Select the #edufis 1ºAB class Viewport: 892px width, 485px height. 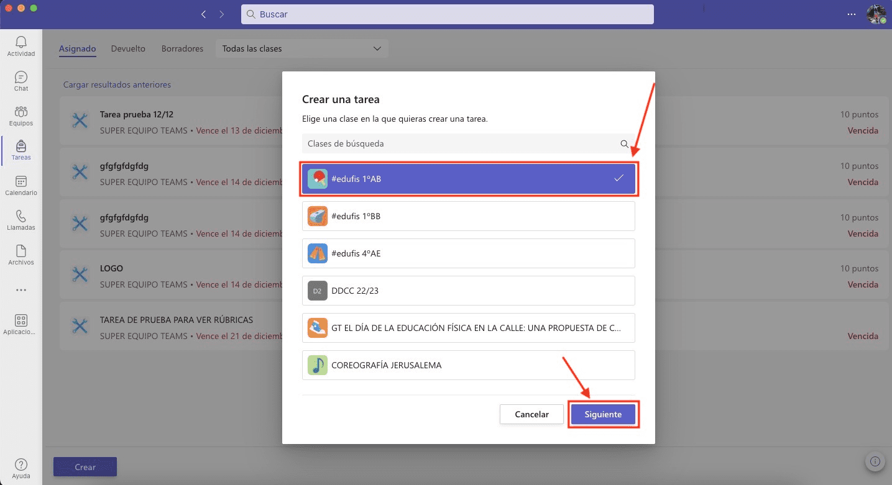(x=468, y=179)
